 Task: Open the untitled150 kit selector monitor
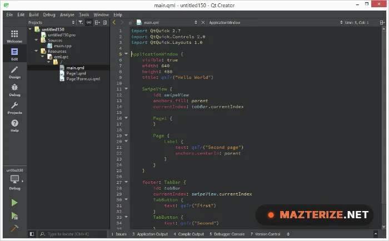pyautogui.click(x=14, y=179)
